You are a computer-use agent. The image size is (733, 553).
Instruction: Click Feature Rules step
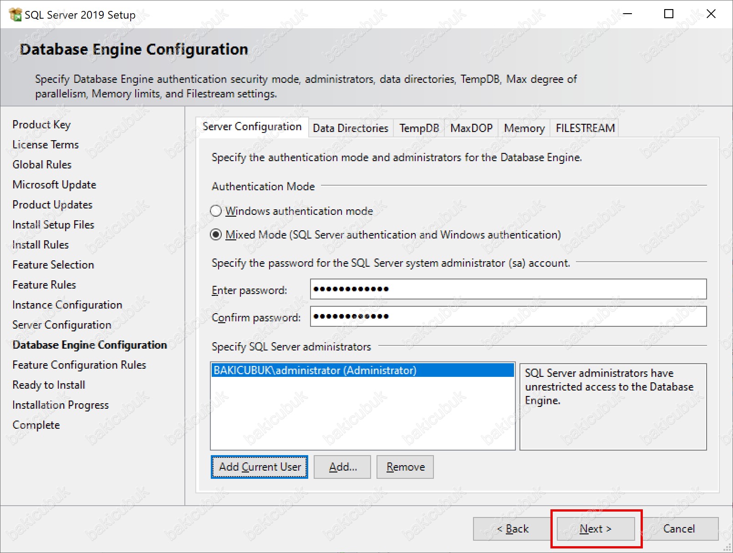coord(44,285)
